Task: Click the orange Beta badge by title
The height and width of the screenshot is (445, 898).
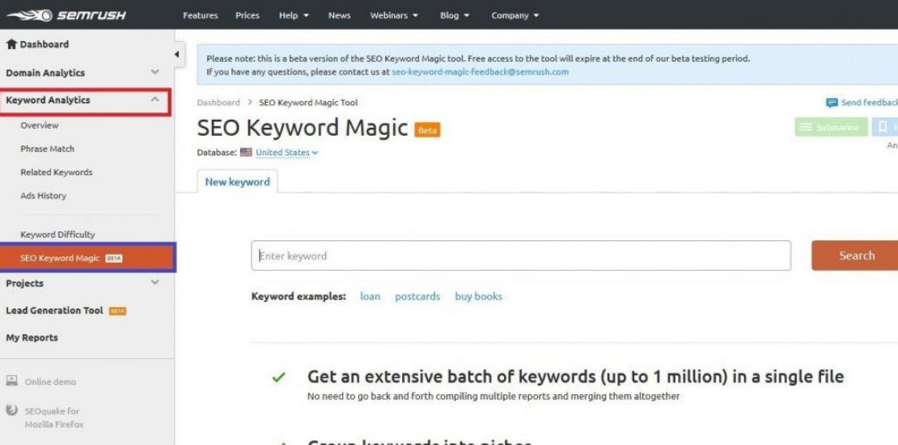Action: 427,130
